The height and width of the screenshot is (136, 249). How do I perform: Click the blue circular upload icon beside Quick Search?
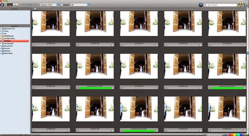point(201,5)
